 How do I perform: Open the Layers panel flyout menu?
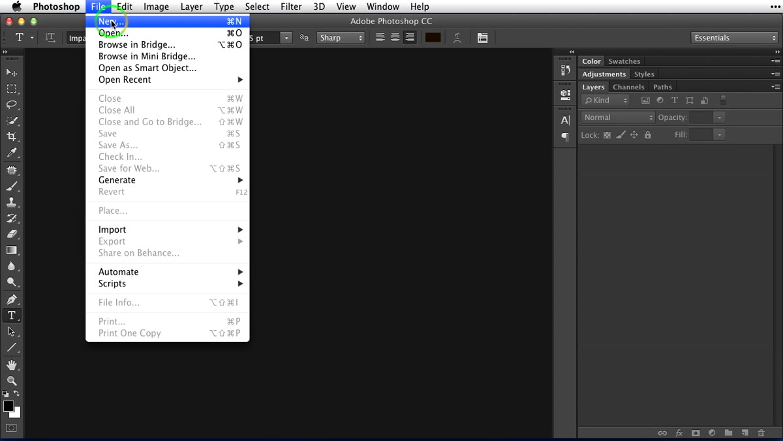pos(775,86)
